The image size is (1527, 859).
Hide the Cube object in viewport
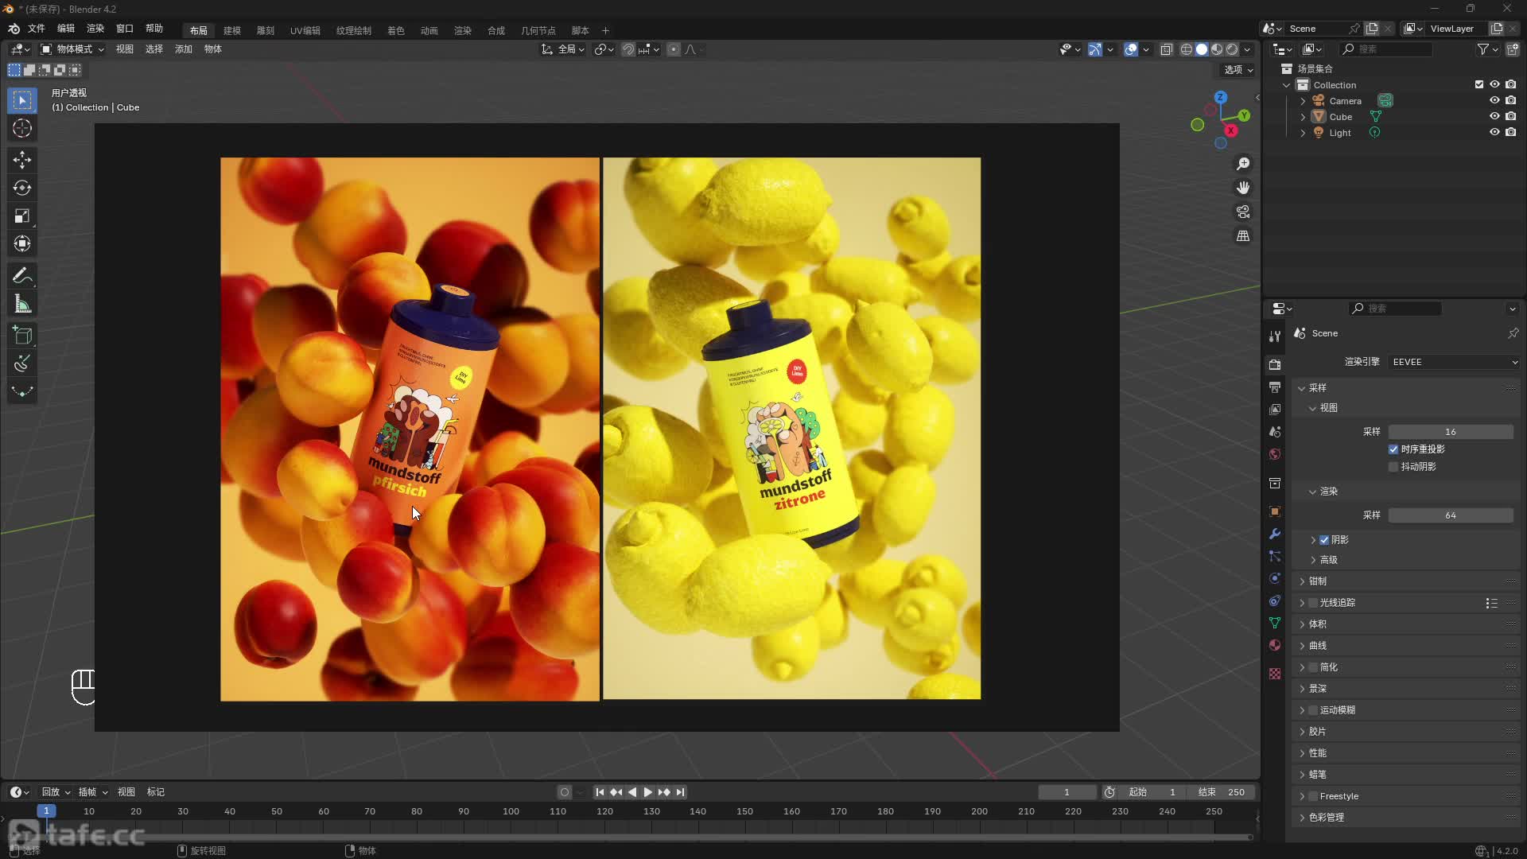pos(1494,117)
